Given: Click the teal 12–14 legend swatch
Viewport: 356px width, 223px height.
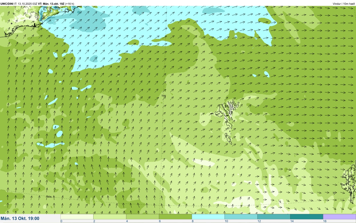Looking at the screenshot, I should pos(274,217).
